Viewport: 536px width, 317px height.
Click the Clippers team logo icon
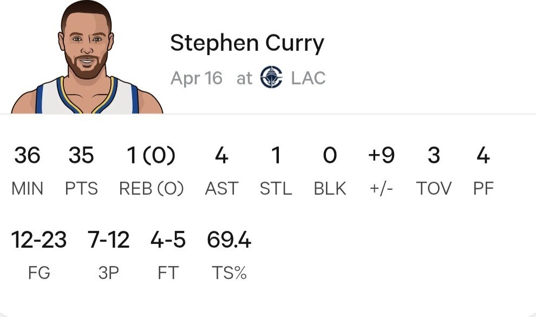coord(271,78)
